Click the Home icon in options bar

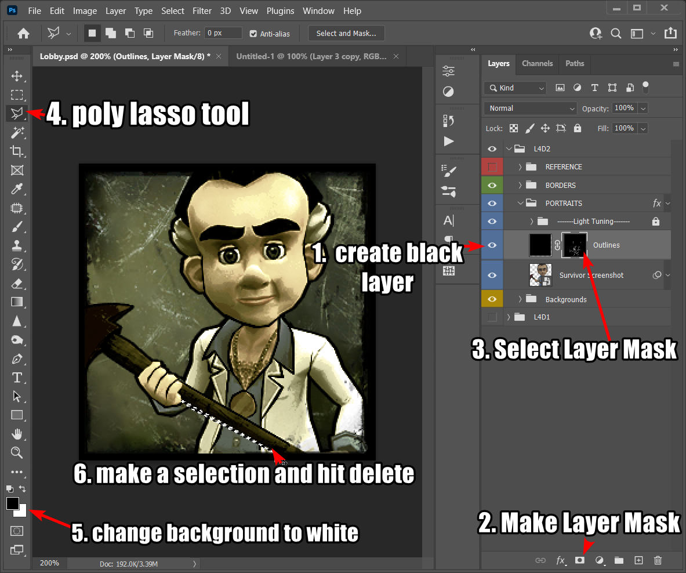coord(24,33)
